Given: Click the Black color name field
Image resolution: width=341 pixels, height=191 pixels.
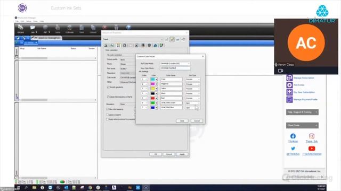Looking at the screenshot, I should 172,93.
